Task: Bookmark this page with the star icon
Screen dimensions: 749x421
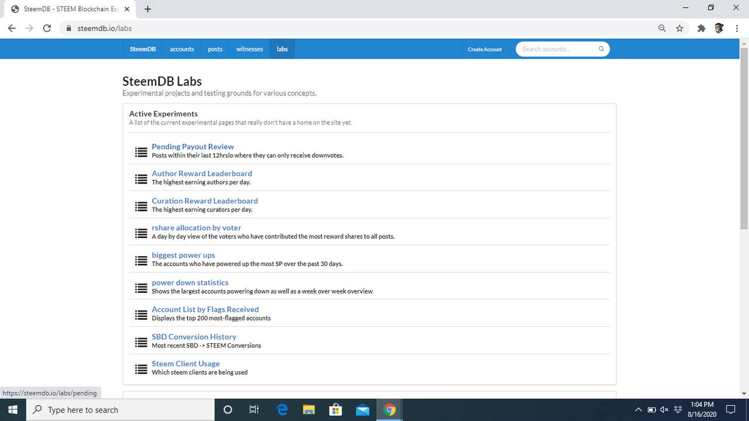Action: point(679,28)
